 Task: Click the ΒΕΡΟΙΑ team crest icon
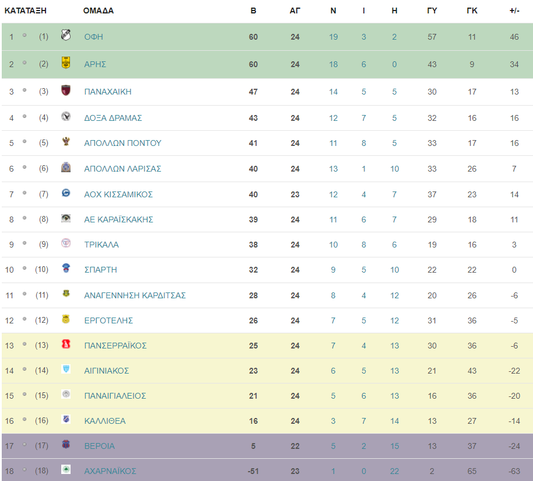click(x=66, y=444)
